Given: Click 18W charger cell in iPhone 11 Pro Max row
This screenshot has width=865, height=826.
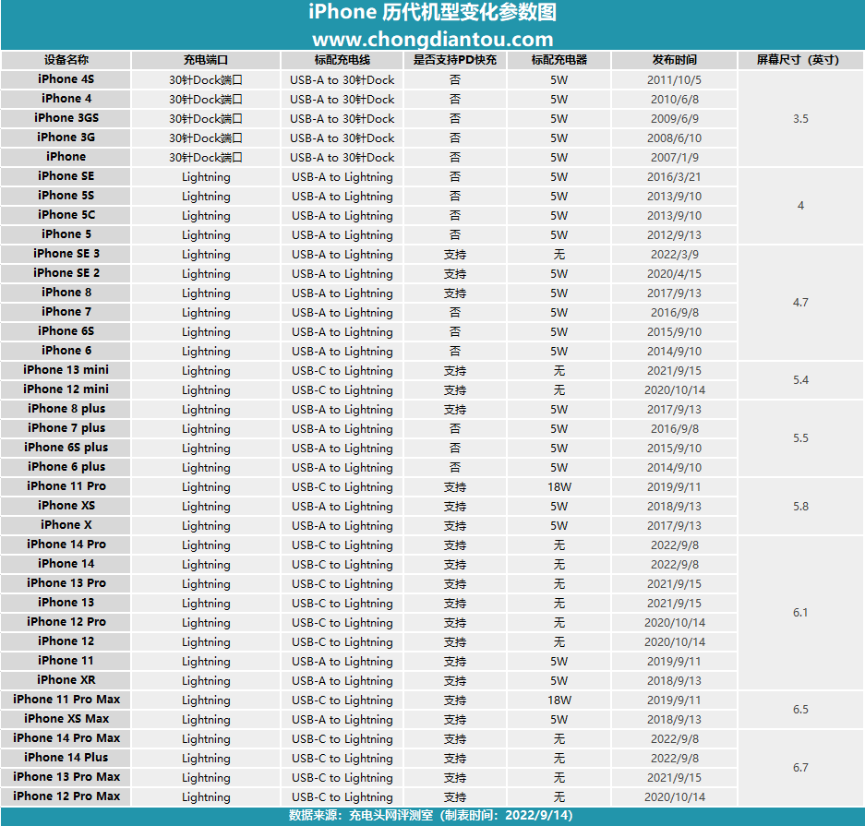Looking at the screenshot, I should 559,700.
